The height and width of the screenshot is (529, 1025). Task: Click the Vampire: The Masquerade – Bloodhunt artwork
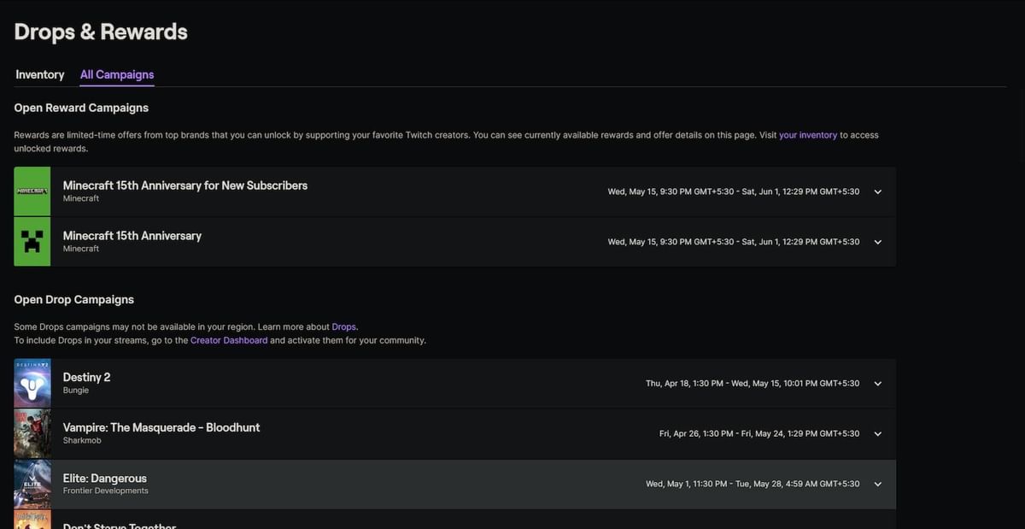tap(32, 433)
